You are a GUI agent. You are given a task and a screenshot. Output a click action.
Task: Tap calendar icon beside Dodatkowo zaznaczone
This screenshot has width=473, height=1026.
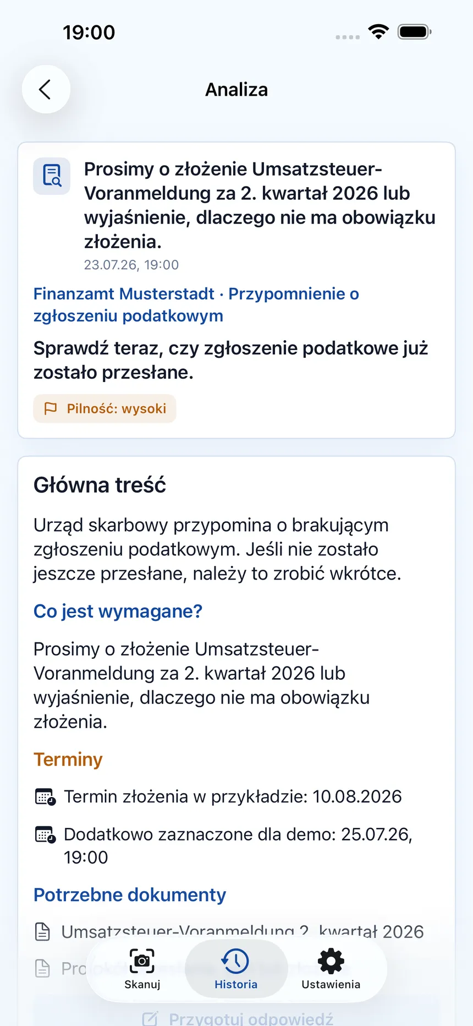pyautogui.click(x=45, y=834)
